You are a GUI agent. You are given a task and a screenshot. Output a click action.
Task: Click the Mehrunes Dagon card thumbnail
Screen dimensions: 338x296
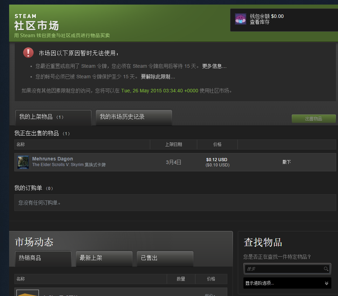23,162
